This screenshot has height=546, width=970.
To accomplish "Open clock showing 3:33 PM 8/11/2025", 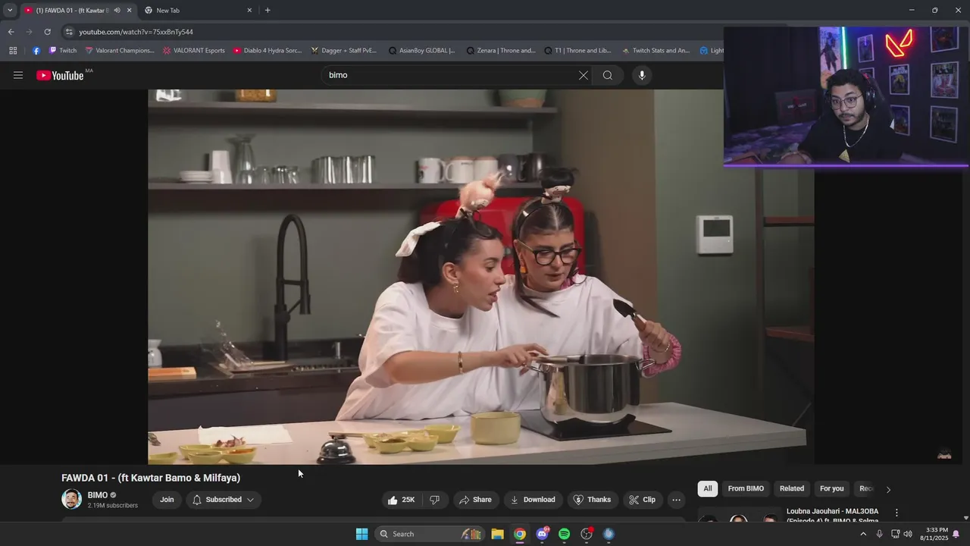I will pyautogui.click(x=934, y=534).
